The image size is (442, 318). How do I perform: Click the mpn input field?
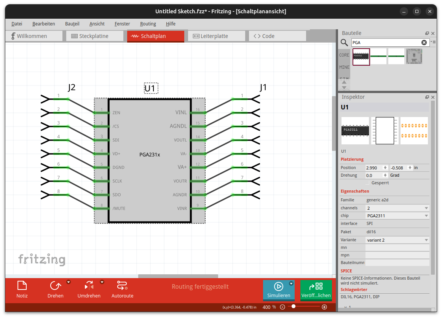tap(397, 255)
